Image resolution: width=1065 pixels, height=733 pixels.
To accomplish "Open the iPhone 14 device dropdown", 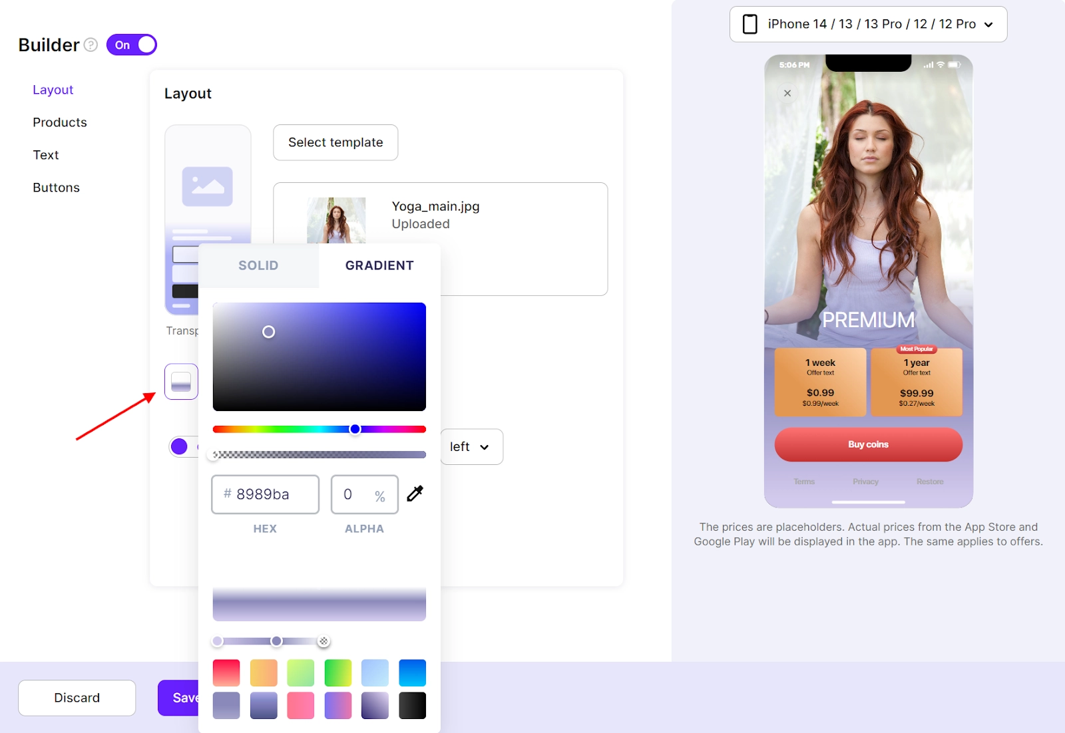I will [869, 24].
